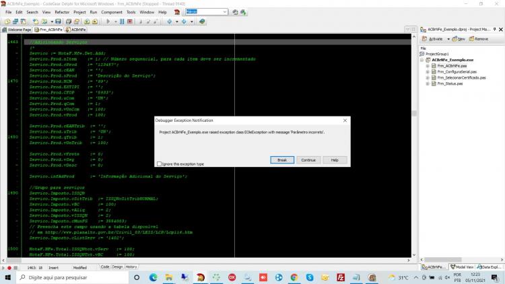Open the Data Explorer panel tab
The height and width of the screenshot is (284, 505).
[489, 267]
